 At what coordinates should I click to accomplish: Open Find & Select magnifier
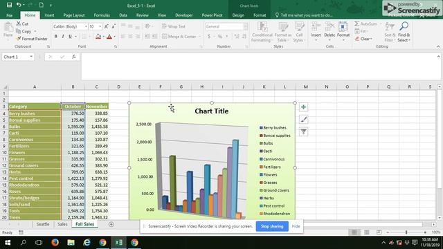click(x=404, y=32)
